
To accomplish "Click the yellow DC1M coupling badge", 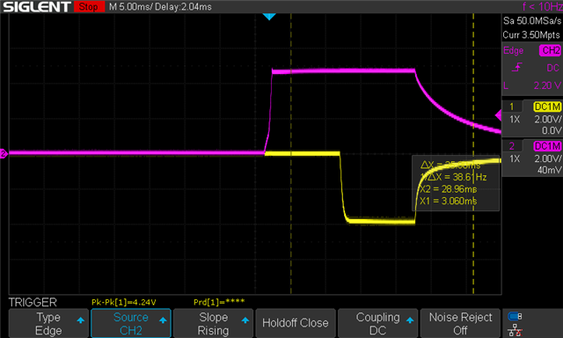I will (x=547, y=107).
